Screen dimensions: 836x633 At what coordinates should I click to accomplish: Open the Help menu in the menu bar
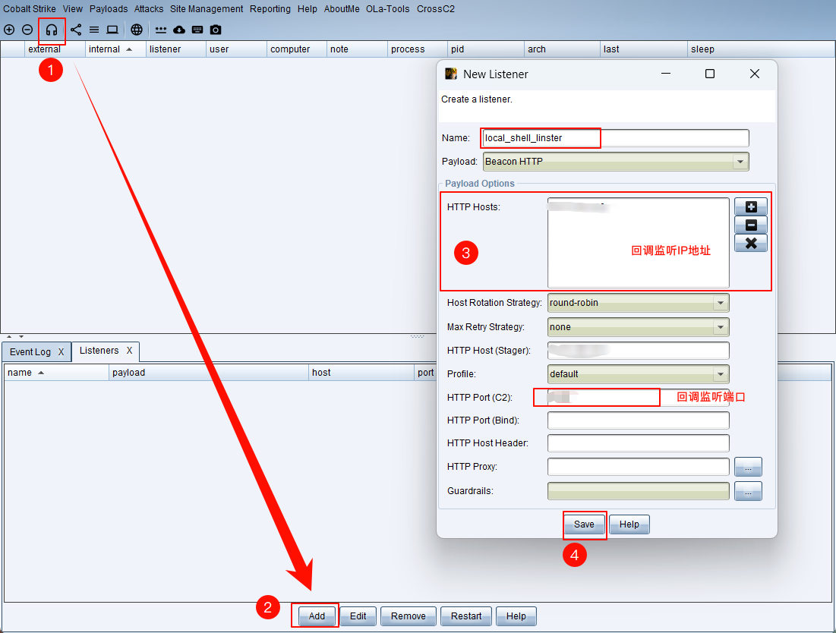(x=307, y=9)
